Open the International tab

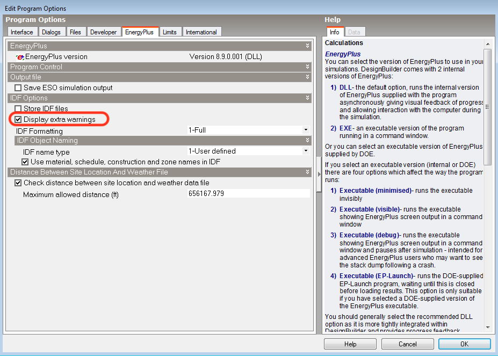pyautogui.click(x=201, y=32)
